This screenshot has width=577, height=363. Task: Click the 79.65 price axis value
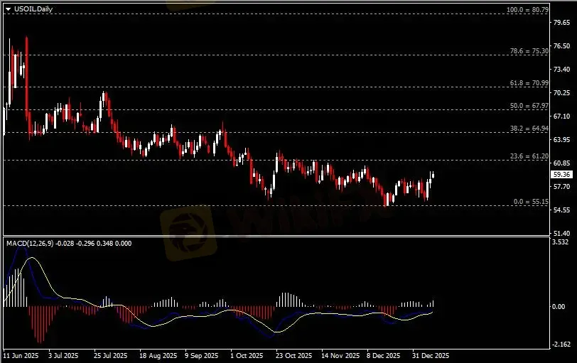[x=561, y=23]
